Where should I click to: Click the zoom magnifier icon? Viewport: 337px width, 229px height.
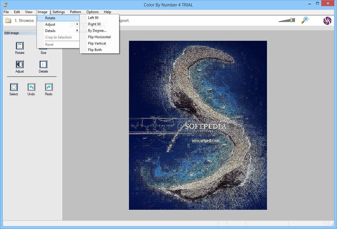(305, 20)
